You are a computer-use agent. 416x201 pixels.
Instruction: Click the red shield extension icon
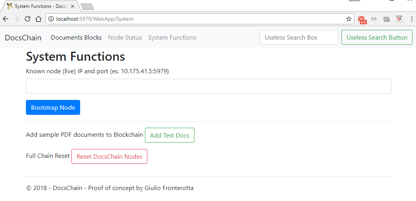[x=399, y=19]
